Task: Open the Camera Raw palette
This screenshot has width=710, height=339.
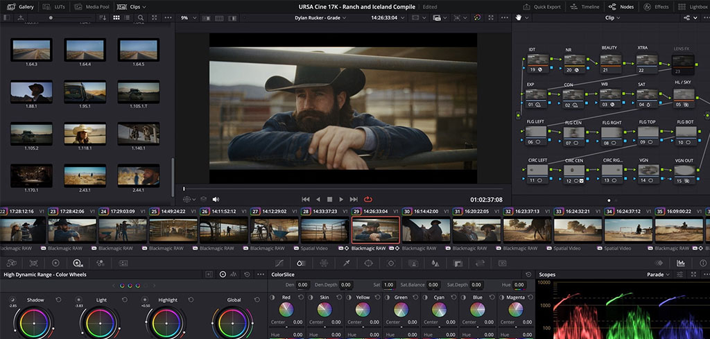Action: (11, 263)
